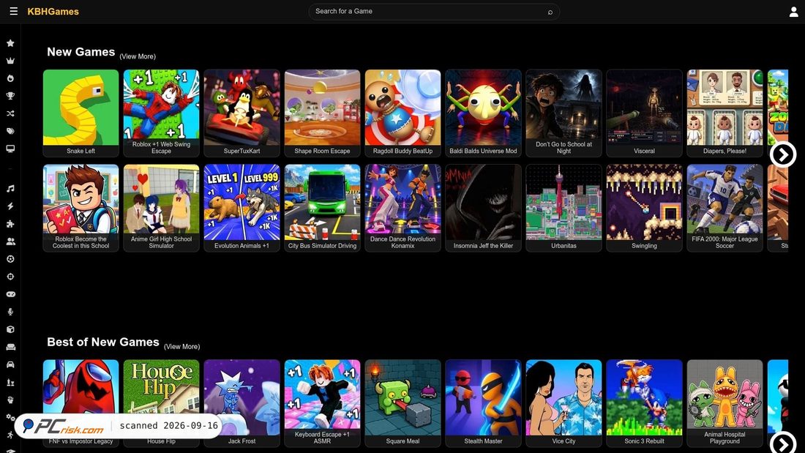Open Keyboard Escape +1 ASMR game
805x453 pixels.
tap(323, 403)
